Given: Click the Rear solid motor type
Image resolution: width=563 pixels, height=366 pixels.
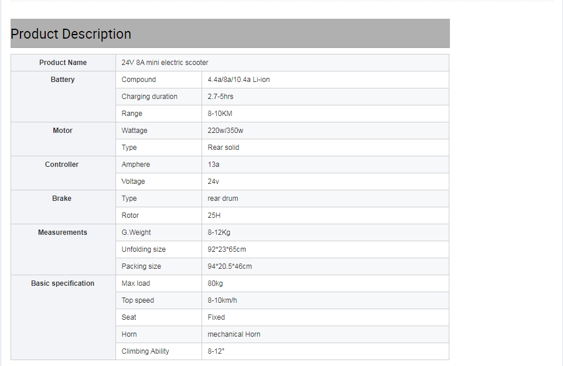Looking at the screenshot, I should point(223,148).
